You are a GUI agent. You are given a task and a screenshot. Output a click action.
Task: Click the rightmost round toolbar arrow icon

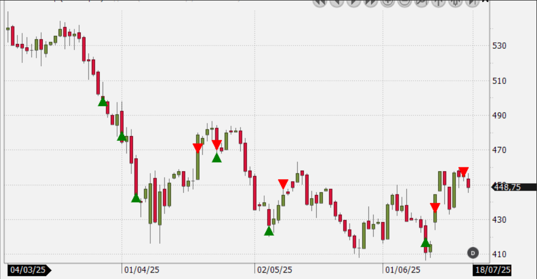(472, 2)
